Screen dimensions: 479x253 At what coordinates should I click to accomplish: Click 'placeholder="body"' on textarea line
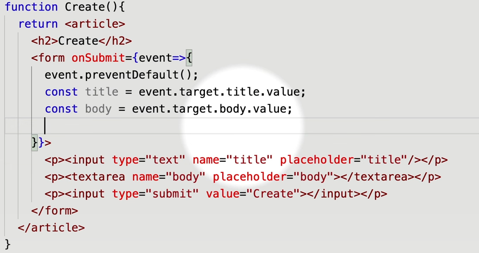point(273,177)
